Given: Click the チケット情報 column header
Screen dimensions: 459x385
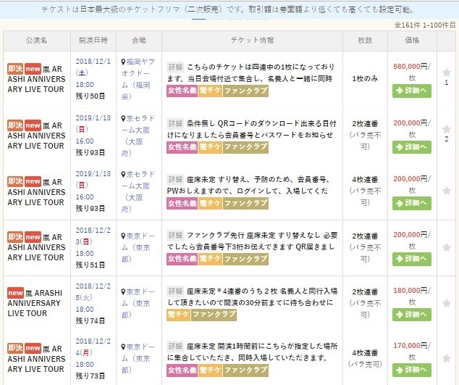Looking at the screenshot, I should pos(252,41).
